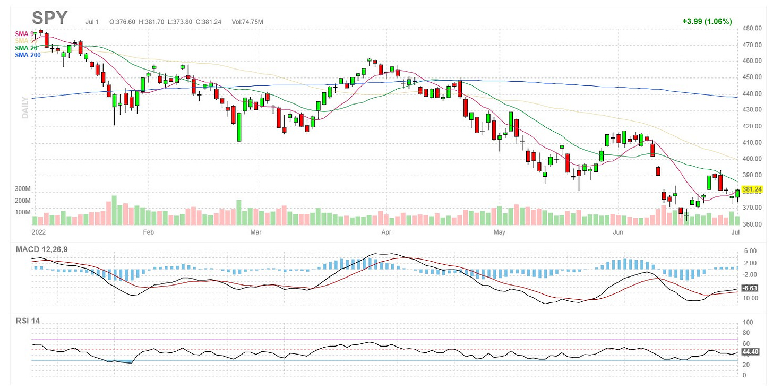Click the 470.00 price axis label
Viewport: 773px width, 389px height.
tap(753, 45)
